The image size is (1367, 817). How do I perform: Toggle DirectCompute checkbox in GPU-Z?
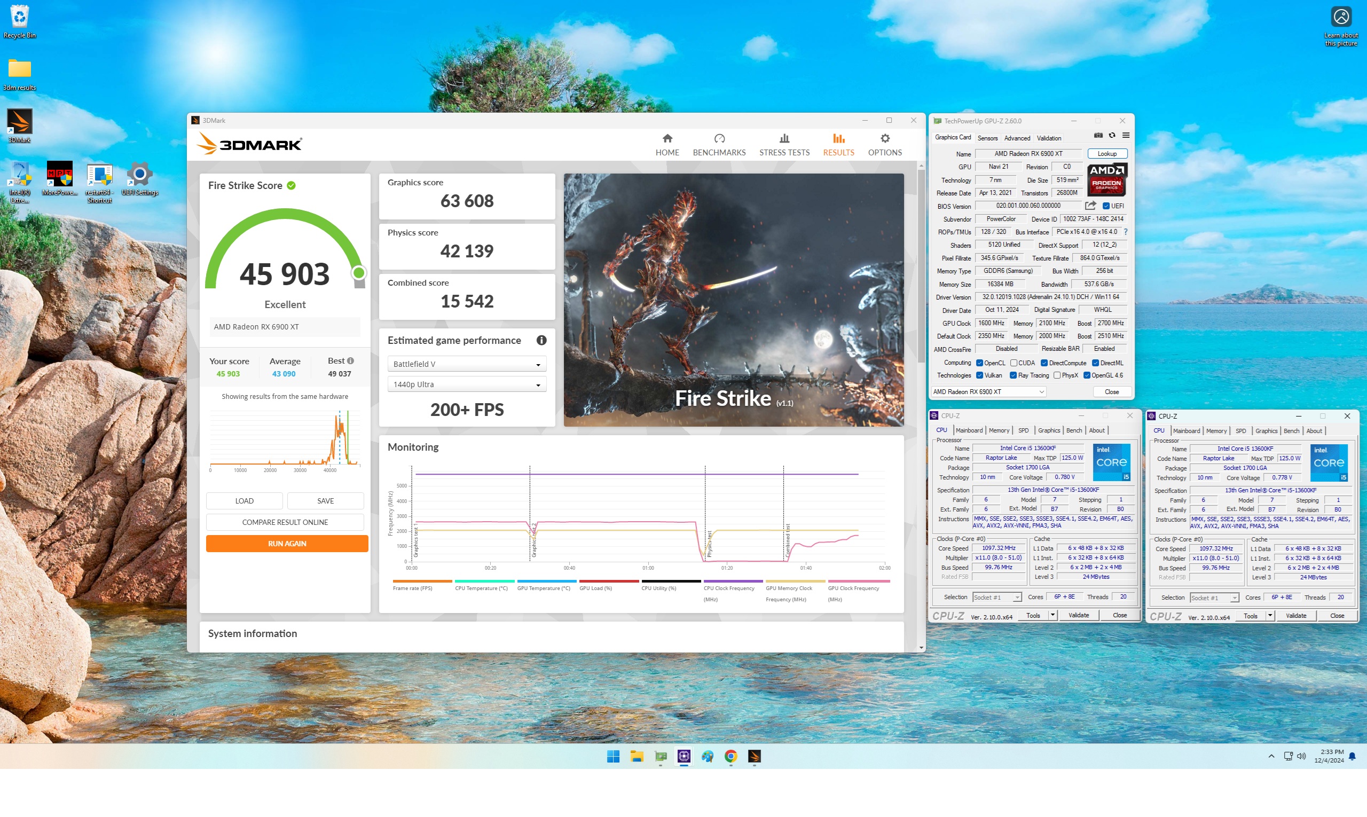click(x=1044, y=363)
